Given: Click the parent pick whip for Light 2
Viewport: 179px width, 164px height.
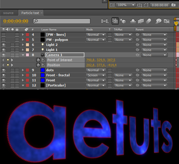Looking at the screenshot, I should 138,45.
